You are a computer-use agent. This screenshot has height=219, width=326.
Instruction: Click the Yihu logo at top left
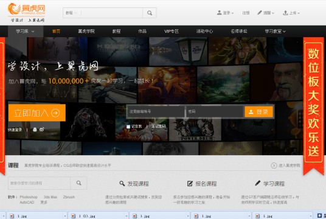pyautogui.click(x=26, y=13)
